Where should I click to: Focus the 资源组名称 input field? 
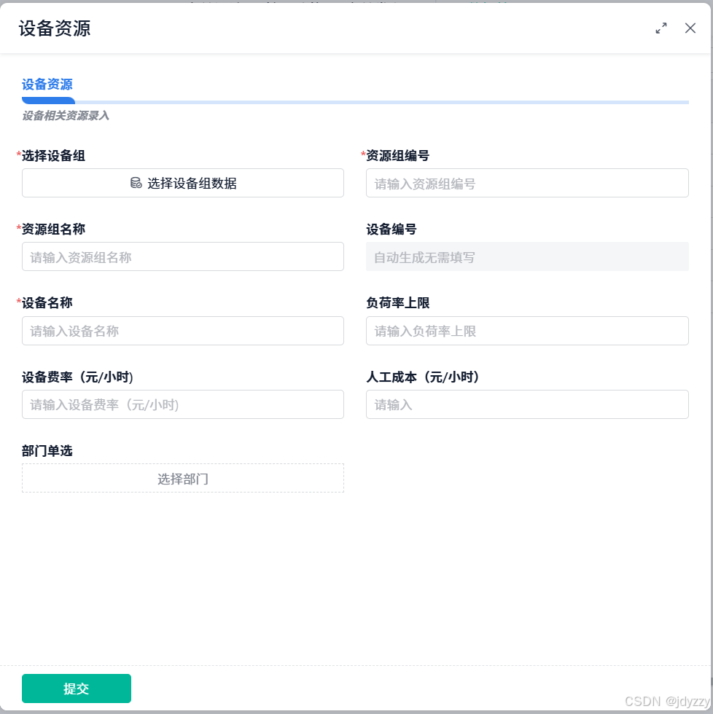(x=182, y=256)
